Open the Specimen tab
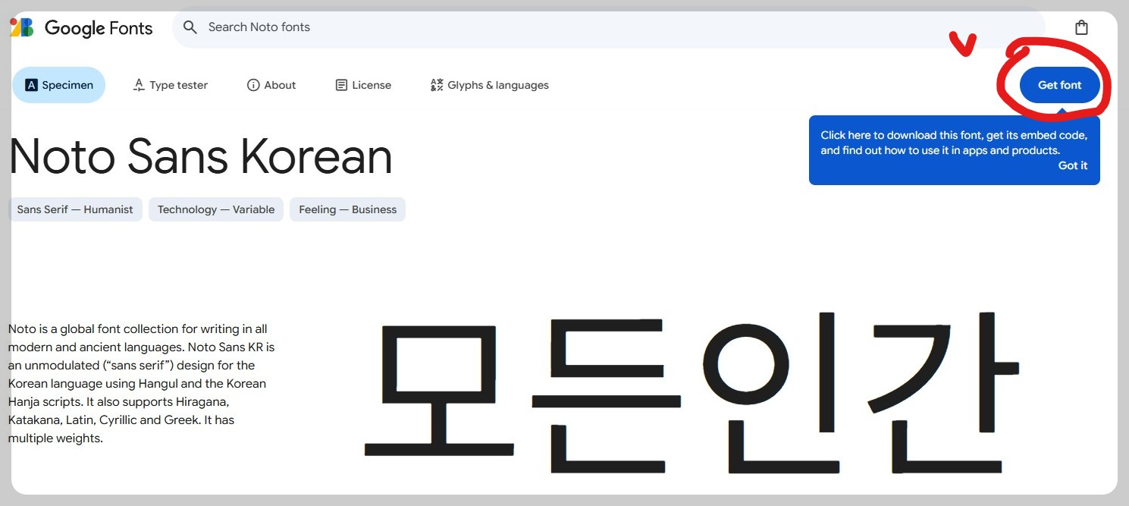 59,85
